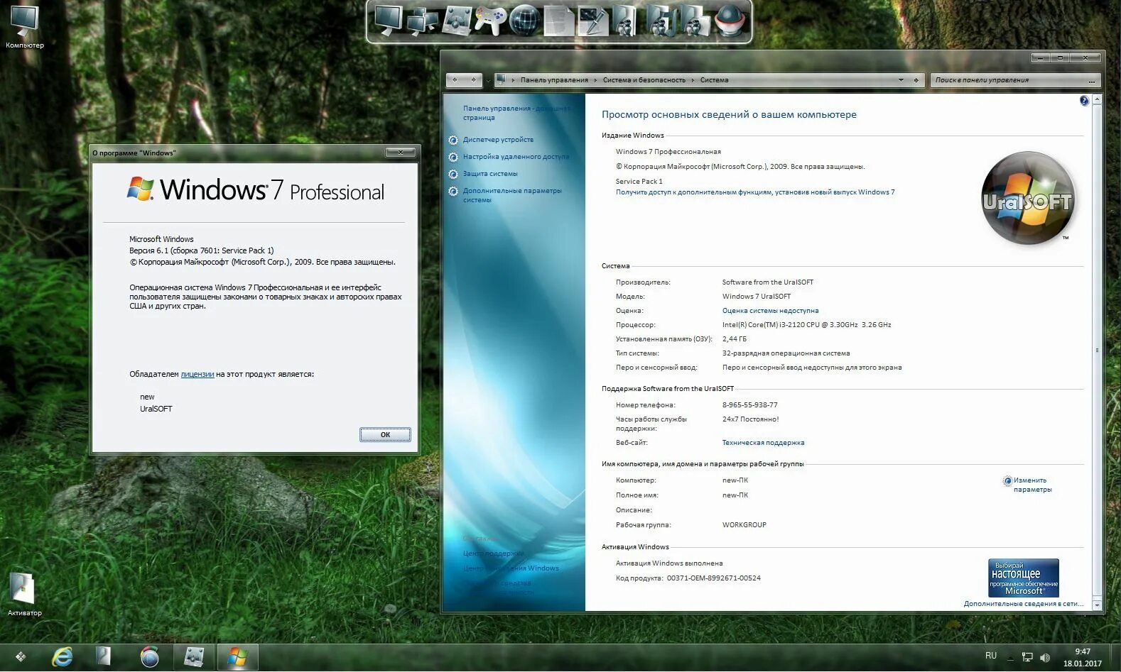Image resolution: width=1121 pixels, height=672 pixels.
Task: Open the last user folder icon next to music folder
Action: [x=695, y=21]
